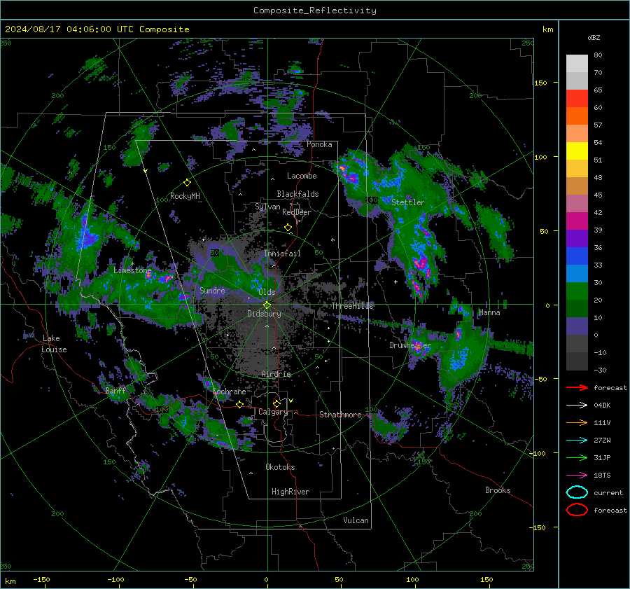Select the yellow diamond marker below Cochrane
The image size is (630, 589).
(x=240, y=404)
